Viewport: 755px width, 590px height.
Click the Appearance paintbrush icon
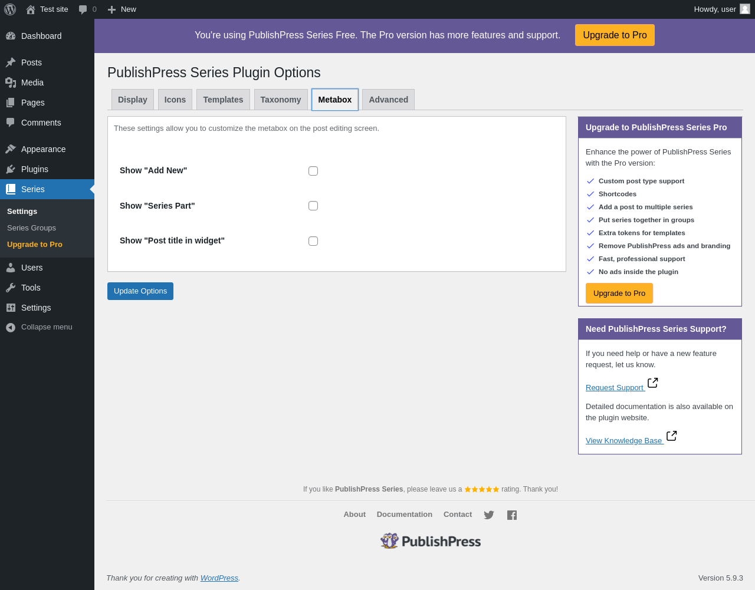coord(11,149)
